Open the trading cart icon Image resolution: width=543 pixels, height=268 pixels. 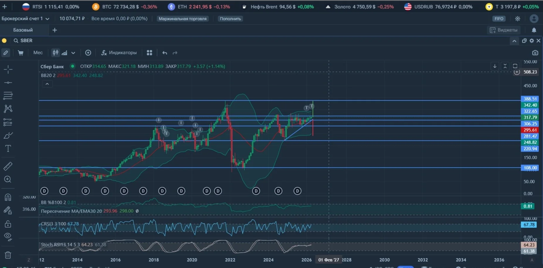click(21, 53)
